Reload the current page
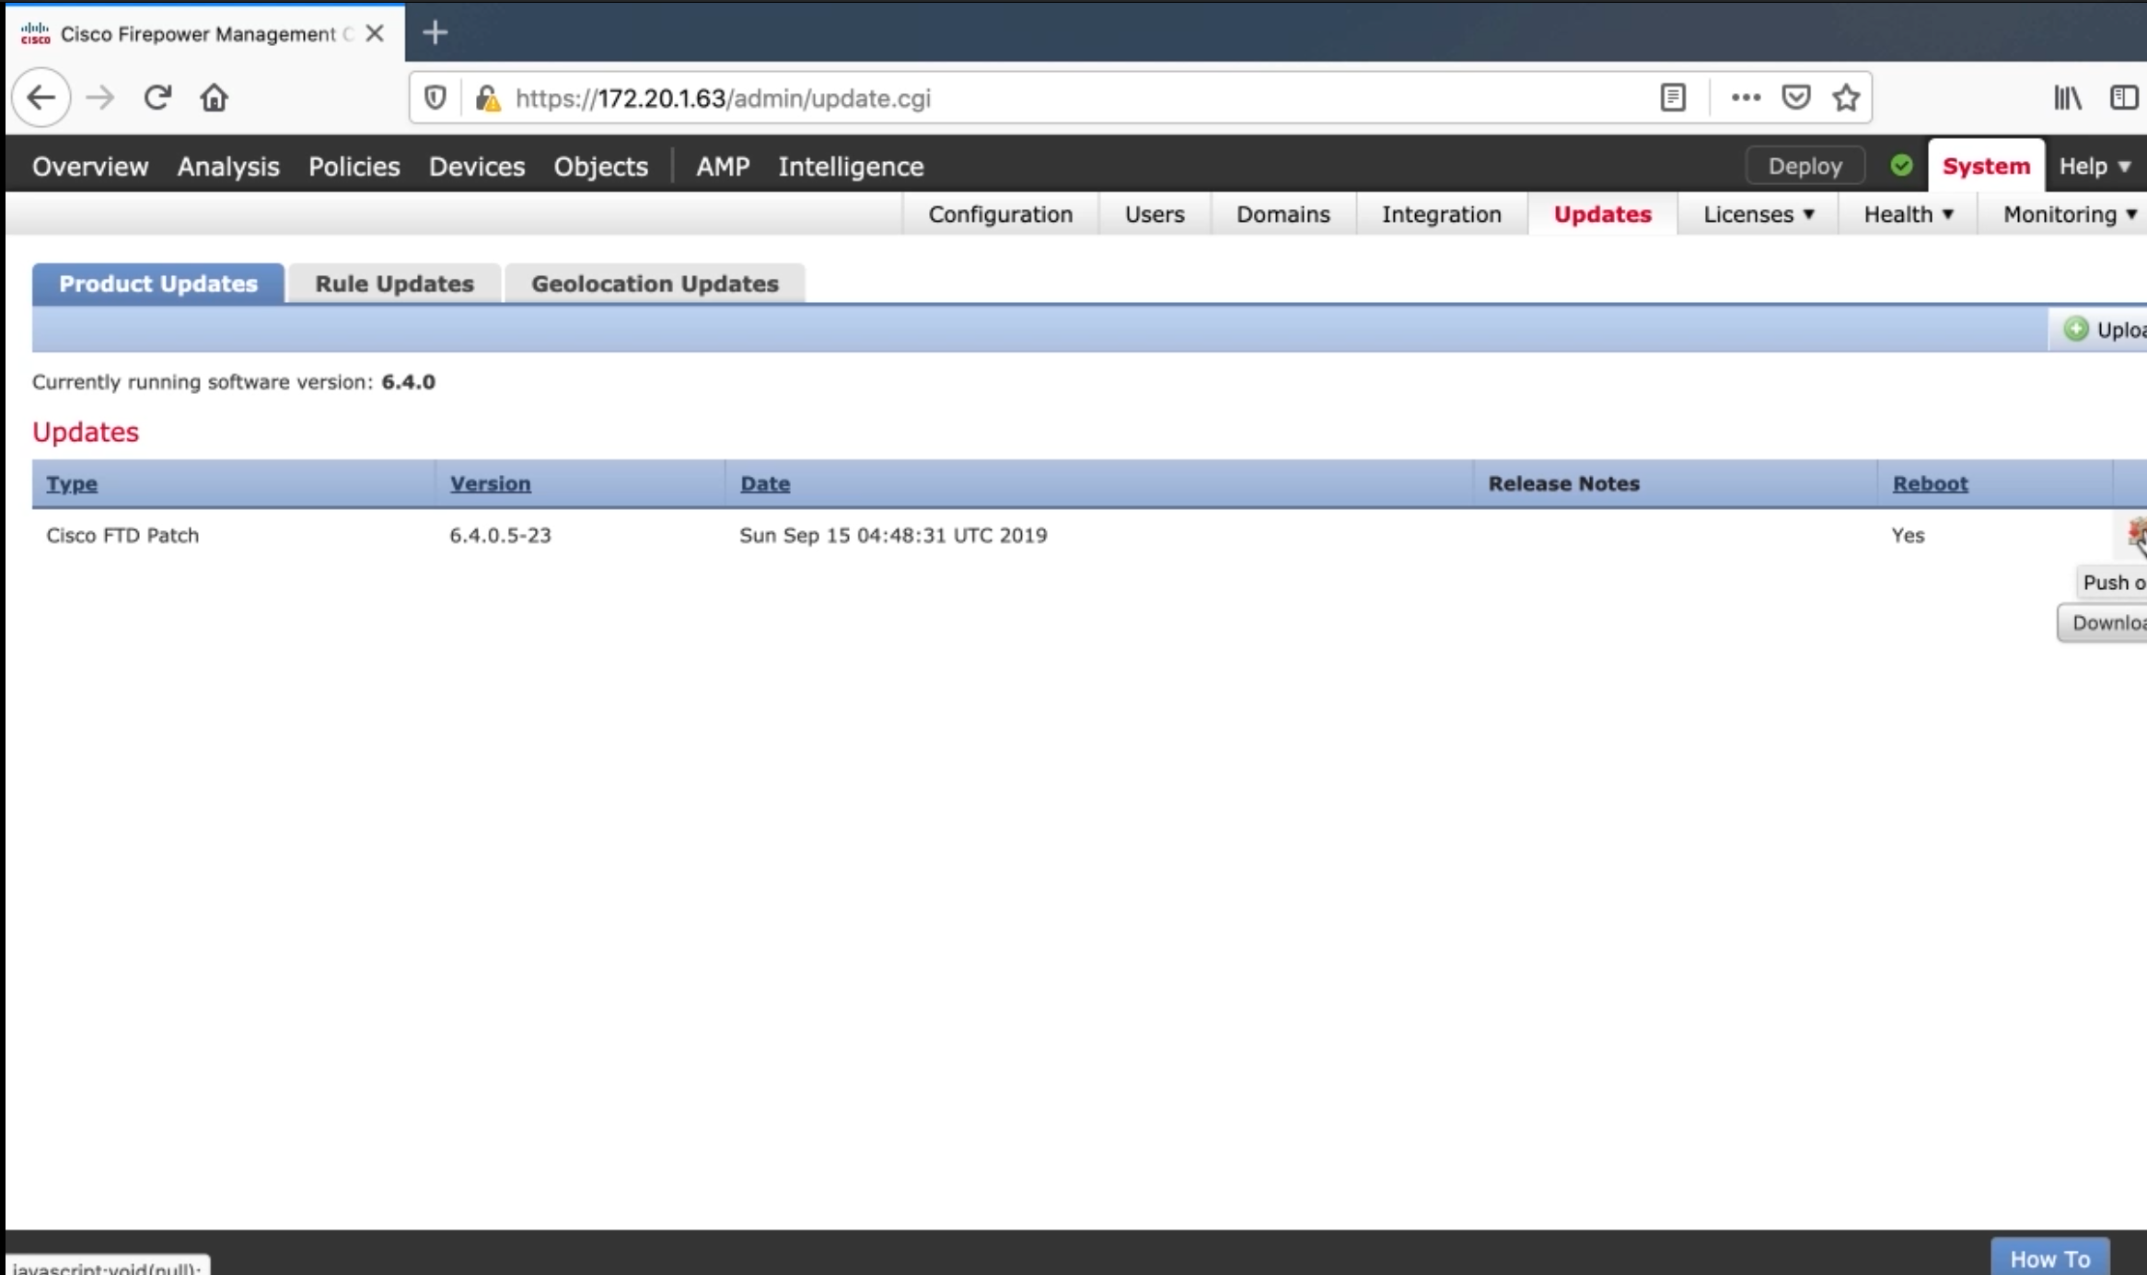This screenshot has width=2147, height=1275. pos(157,98)
